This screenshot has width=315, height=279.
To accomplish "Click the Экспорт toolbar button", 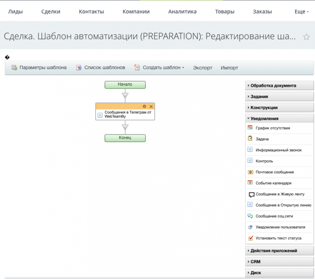I will (203, 68).
